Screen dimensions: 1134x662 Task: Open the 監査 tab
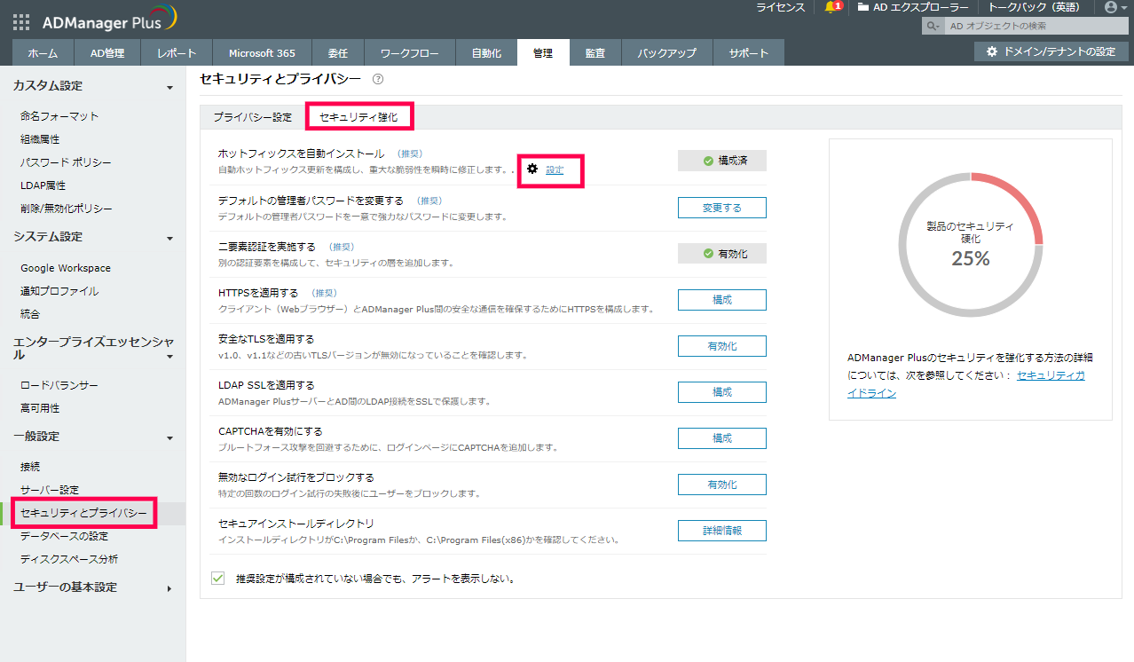(x=595, y=53)
